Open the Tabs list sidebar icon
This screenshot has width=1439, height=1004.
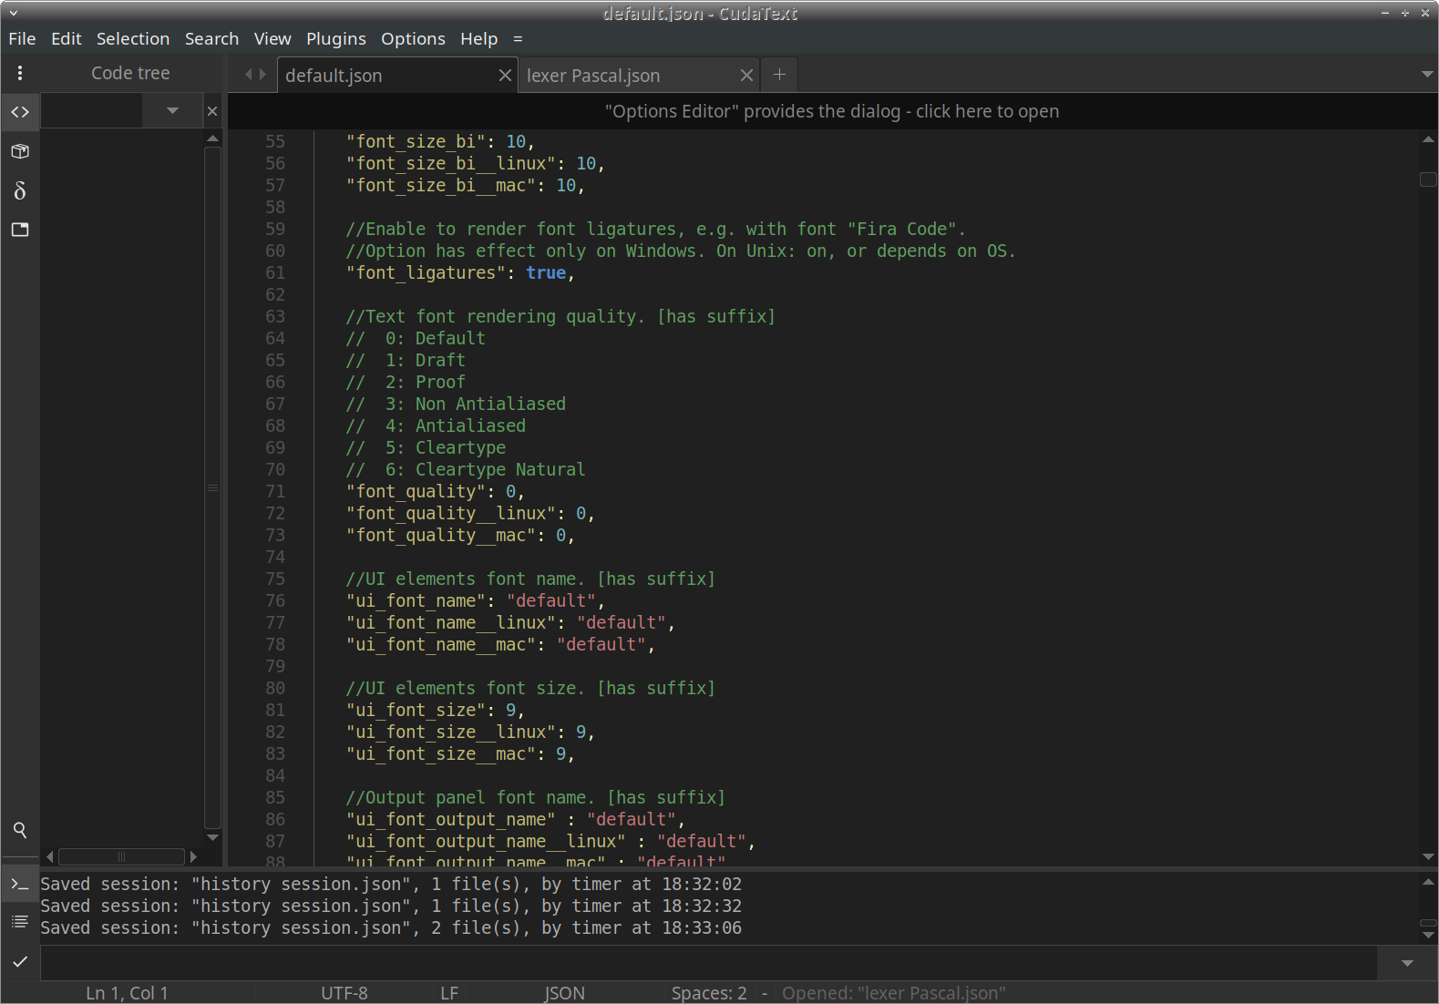point(20,230)
